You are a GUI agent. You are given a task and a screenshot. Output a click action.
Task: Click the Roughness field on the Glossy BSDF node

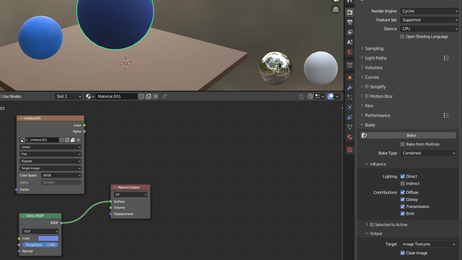40,244
